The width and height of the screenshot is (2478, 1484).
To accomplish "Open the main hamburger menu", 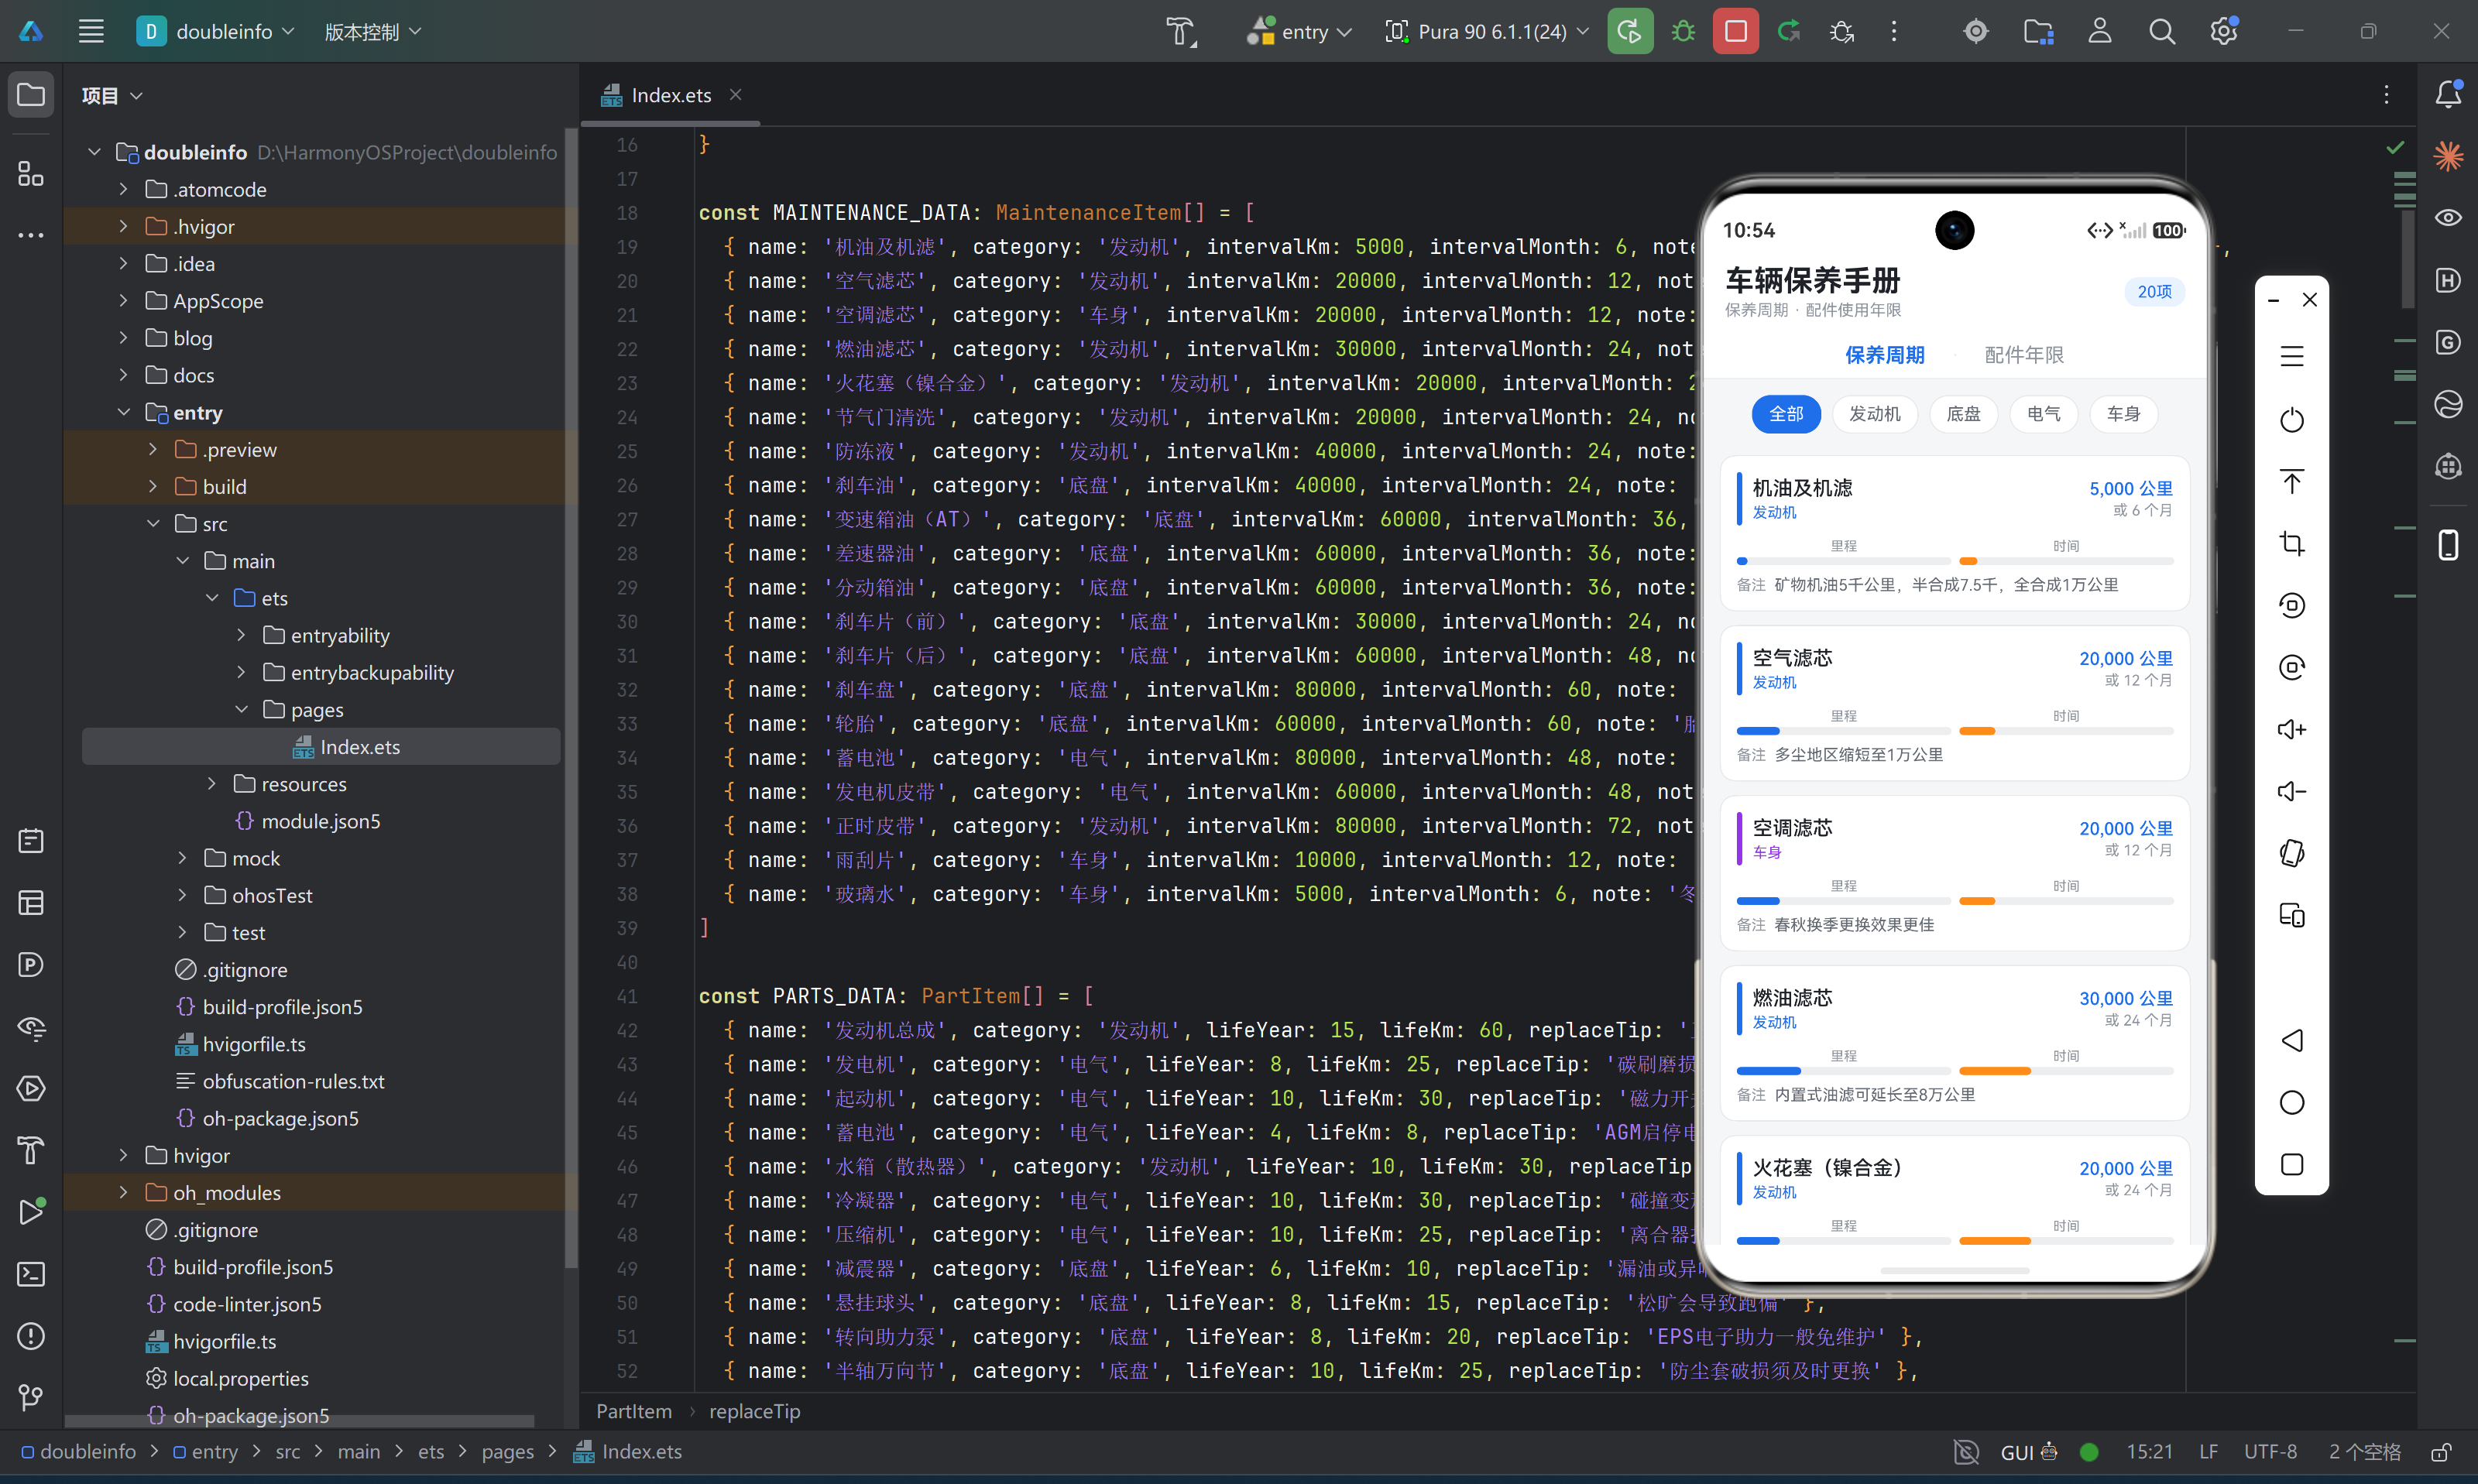I will click(91, 31).
